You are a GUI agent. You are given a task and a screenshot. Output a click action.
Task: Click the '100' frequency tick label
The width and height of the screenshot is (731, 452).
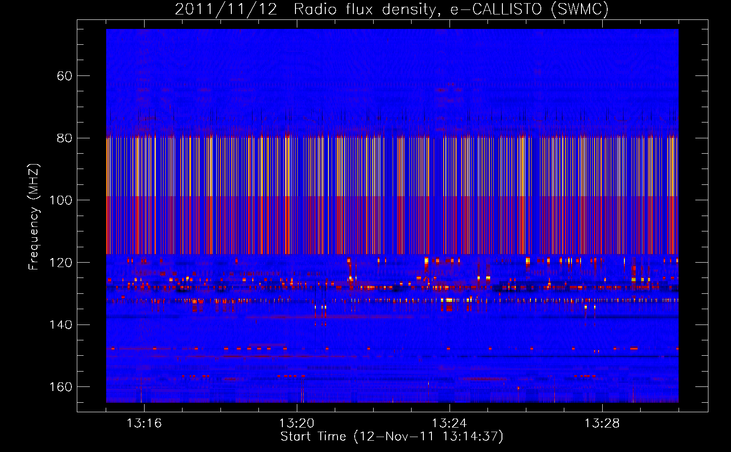pyautogui.click(x=61, y=200)
